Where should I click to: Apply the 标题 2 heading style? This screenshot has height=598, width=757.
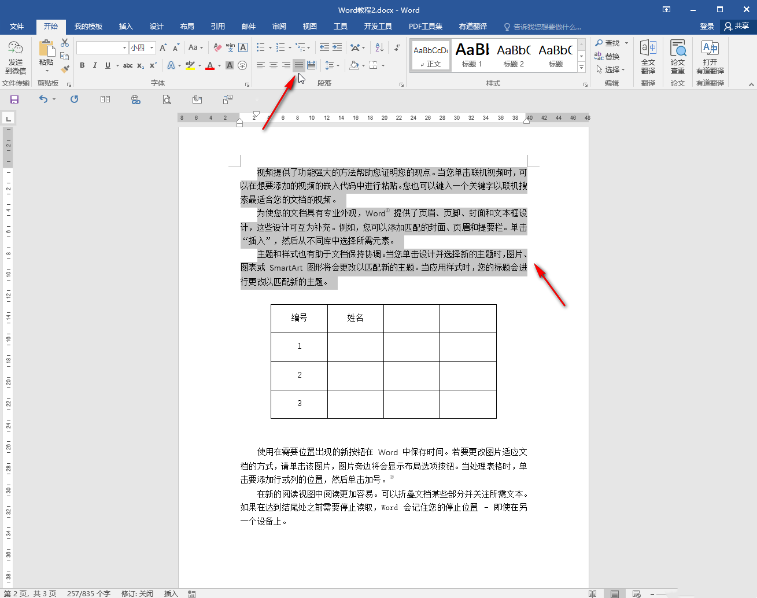[x=514, y=56]
